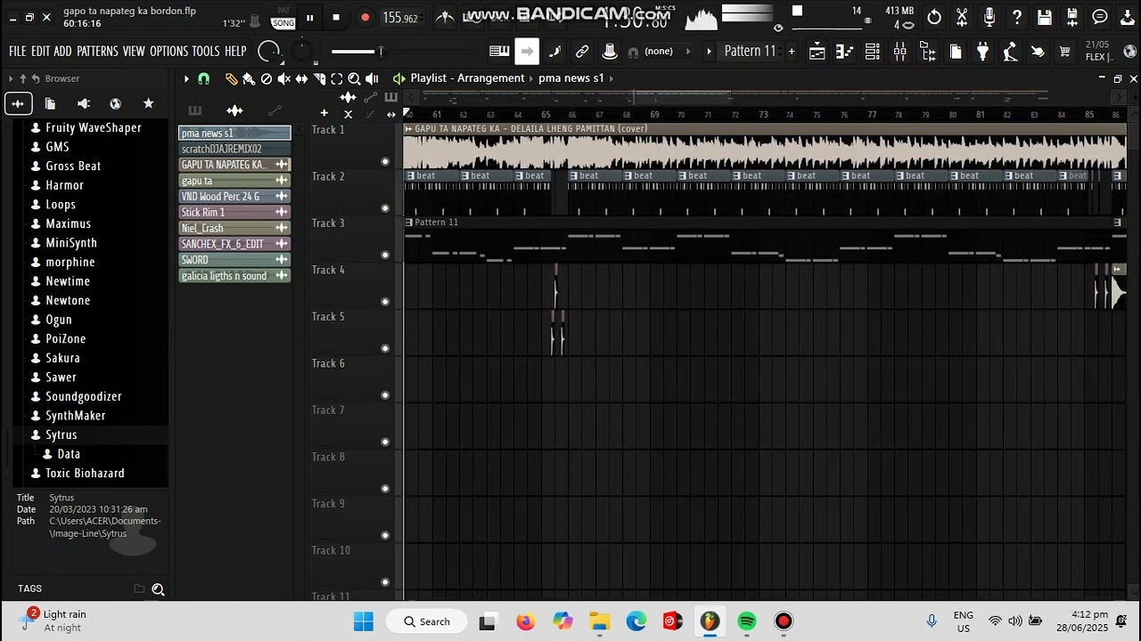Click the link to controller chain icon
The image size is (1141, 641).
pyautogui.click(x=582, y=52)
